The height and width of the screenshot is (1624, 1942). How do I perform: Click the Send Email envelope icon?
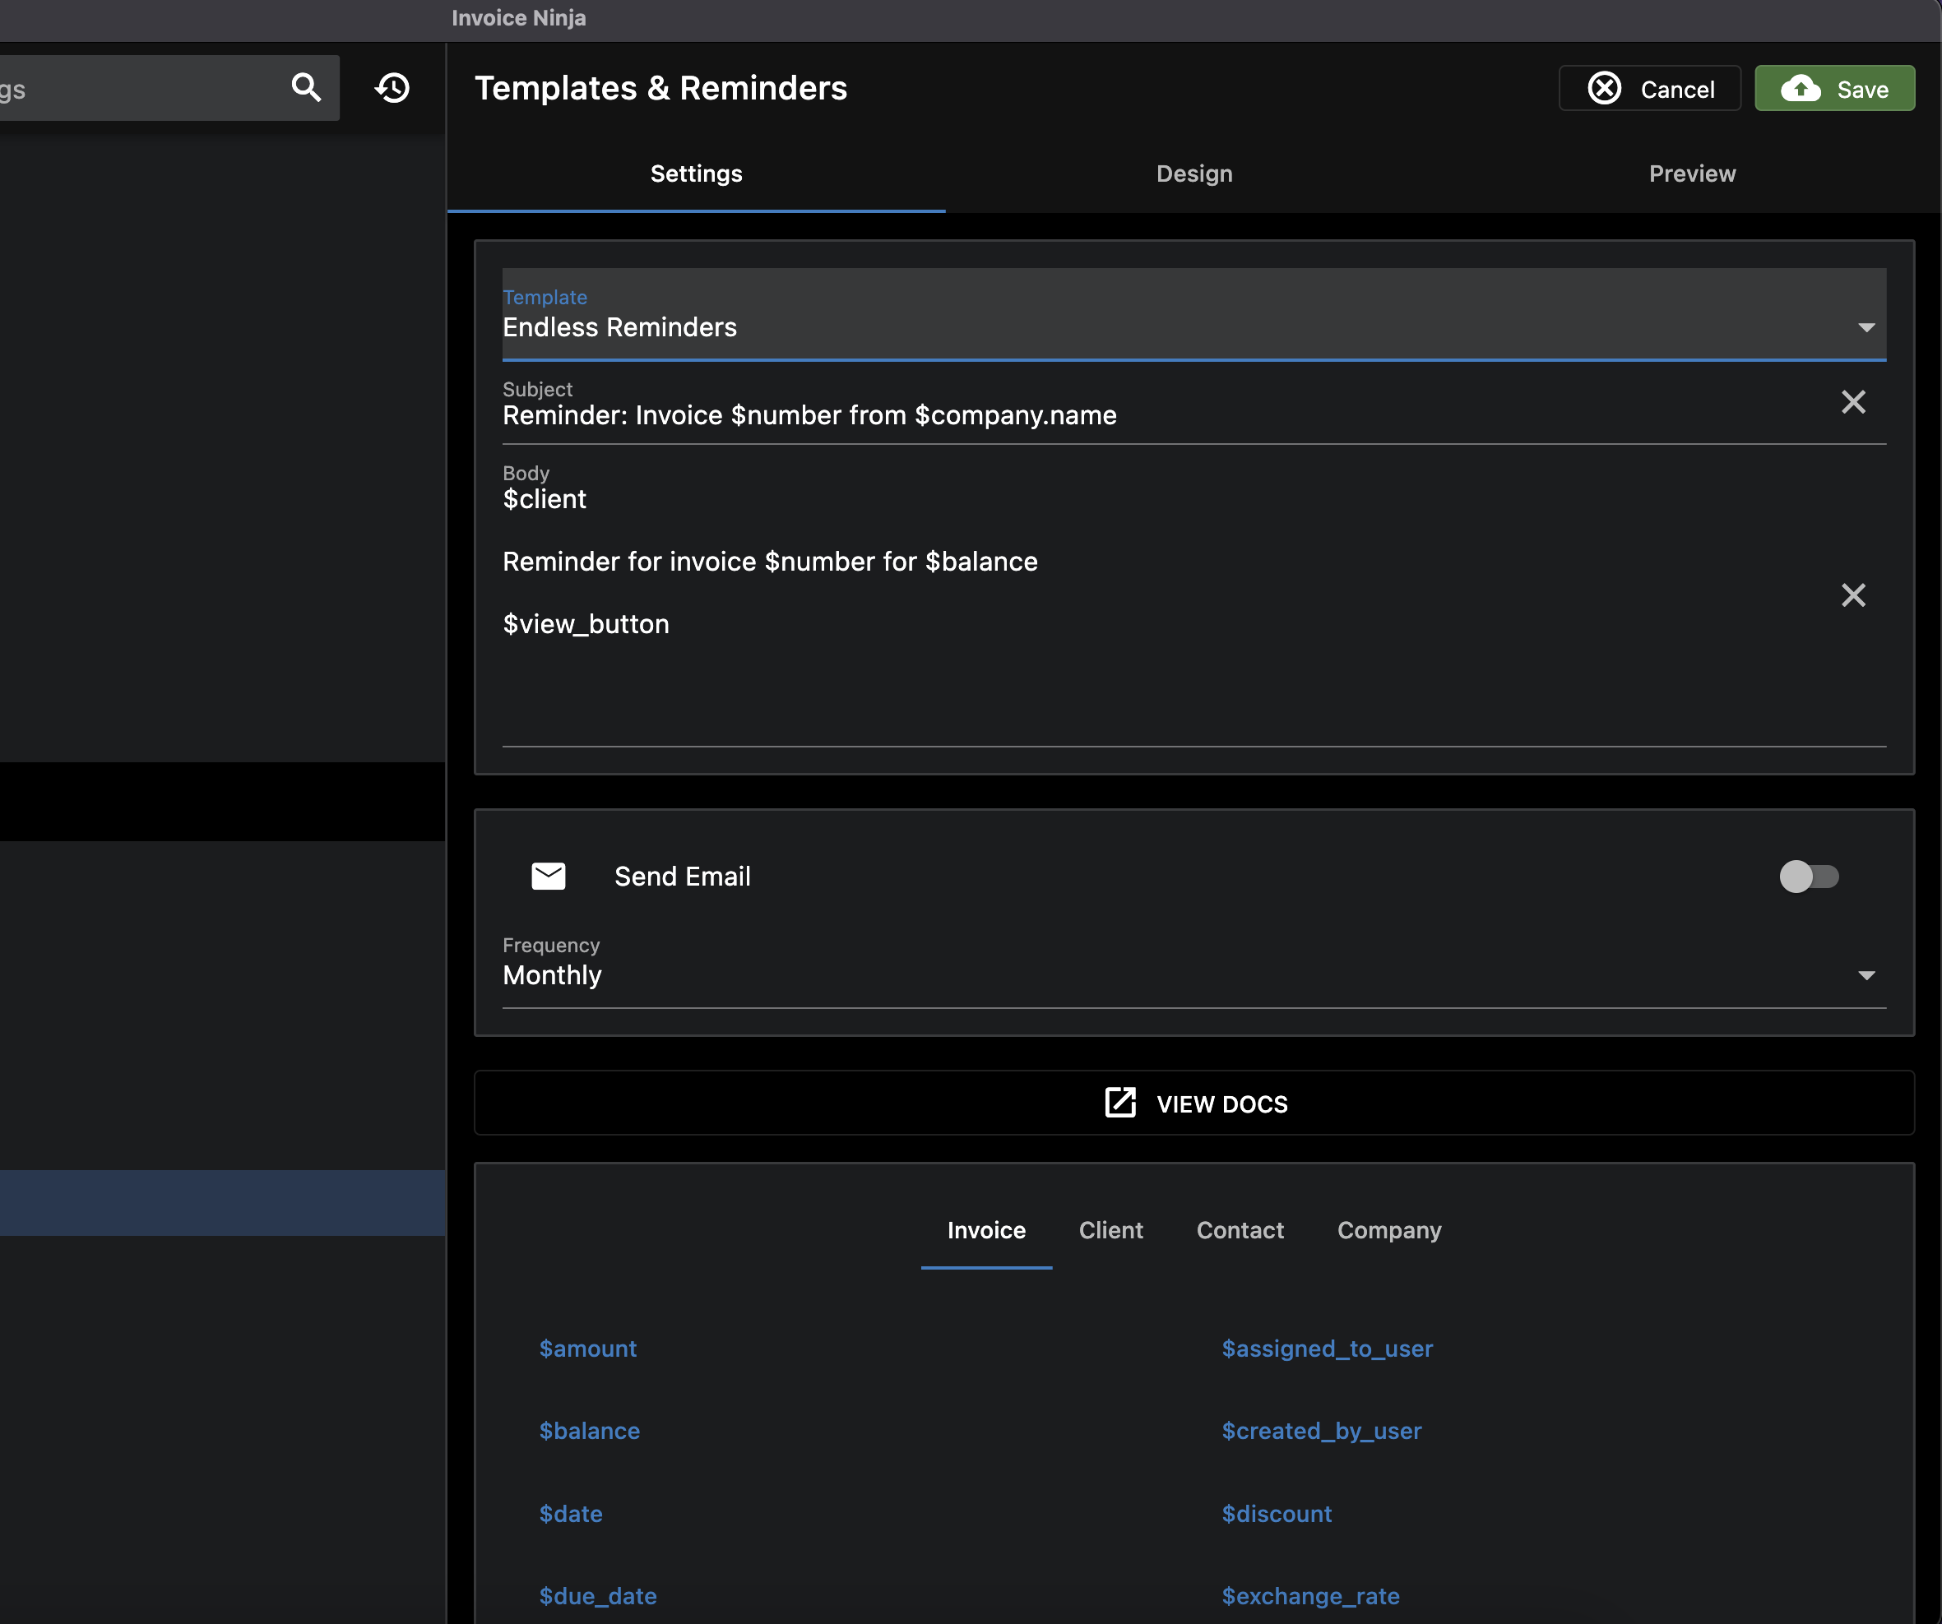tap(549, 877)
